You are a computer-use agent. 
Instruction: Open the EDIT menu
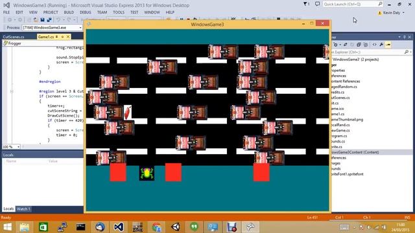pyautogui.click(x=19, y=12)
